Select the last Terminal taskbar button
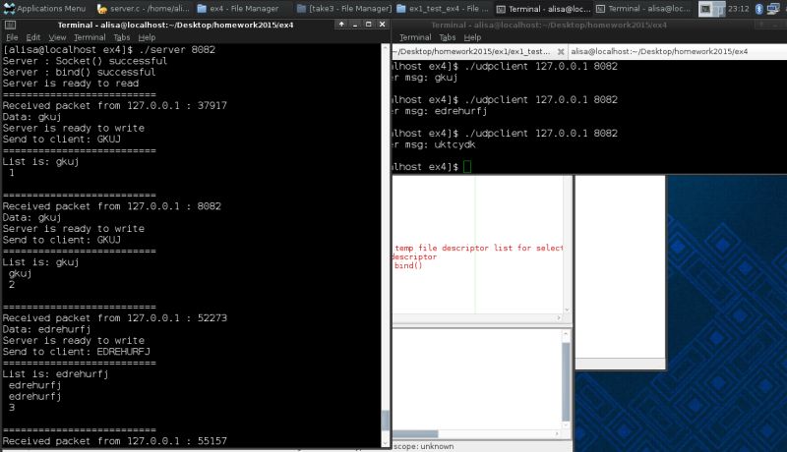 (644, 9)
